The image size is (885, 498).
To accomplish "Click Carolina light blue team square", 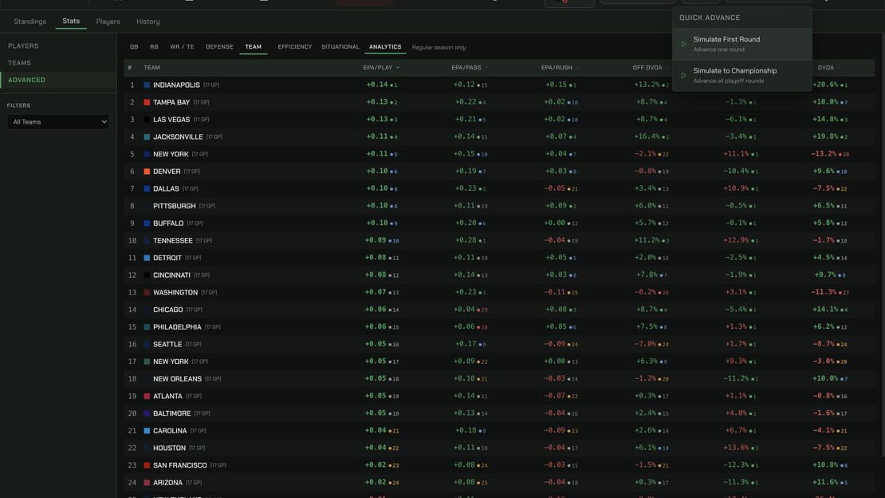I will point(147,431).
